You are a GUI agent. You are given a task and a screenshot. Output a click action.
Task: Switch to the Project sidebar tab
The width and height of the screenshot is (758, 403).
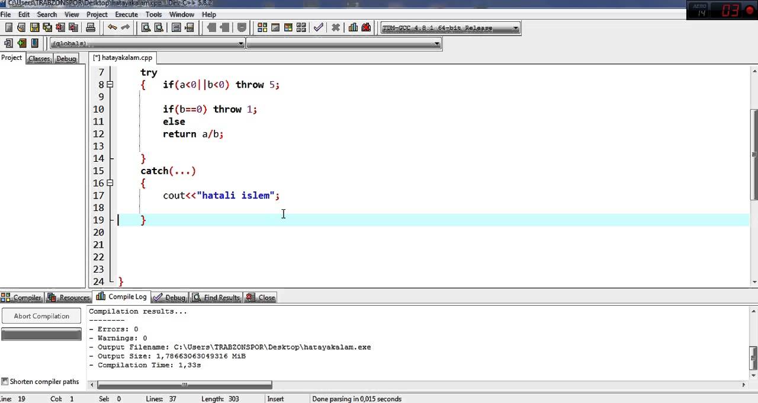(12, 58)
